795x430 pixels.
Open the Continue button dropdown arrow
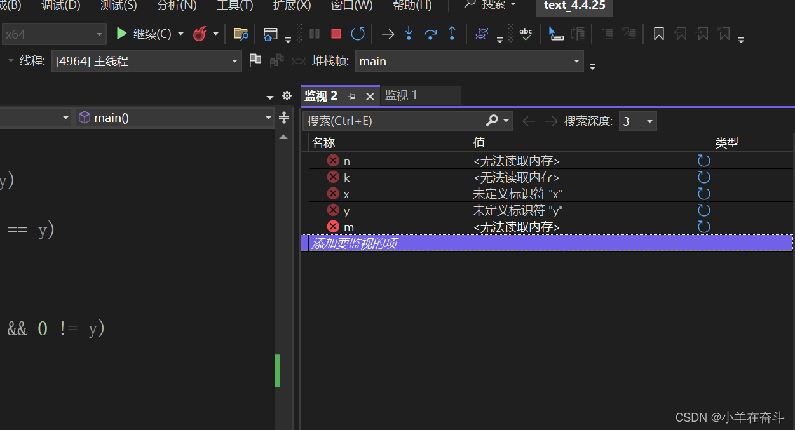coord(180,34)
